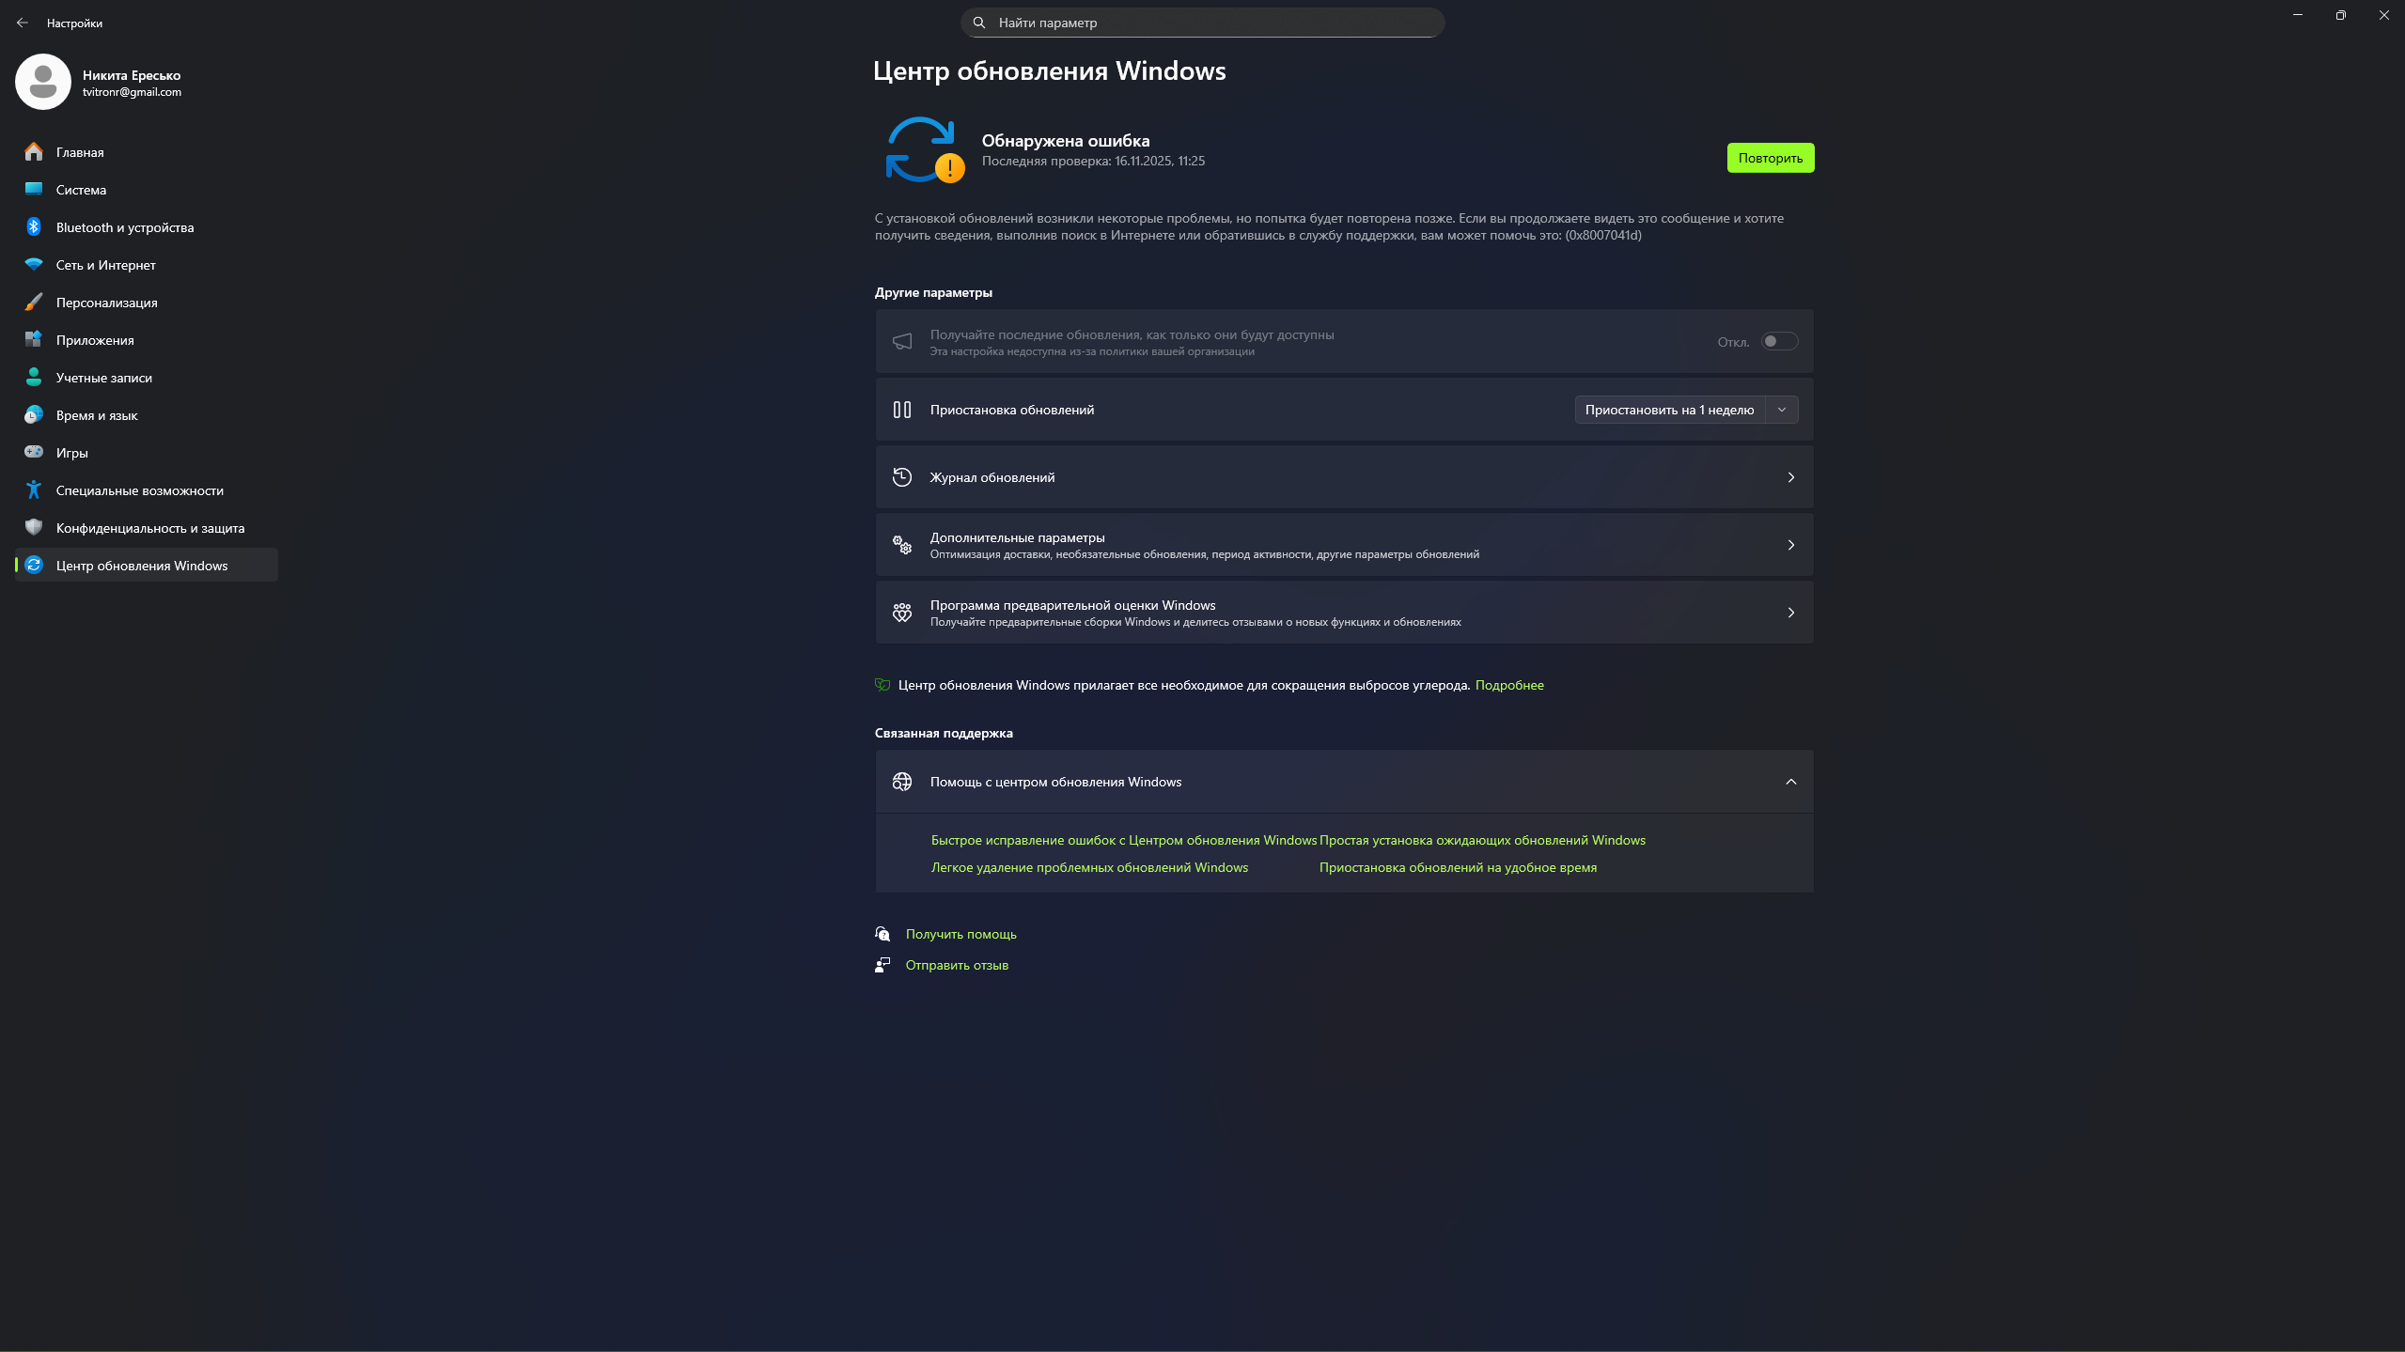
Task: Select Система in the sidebar
Action: pos(147,189)
